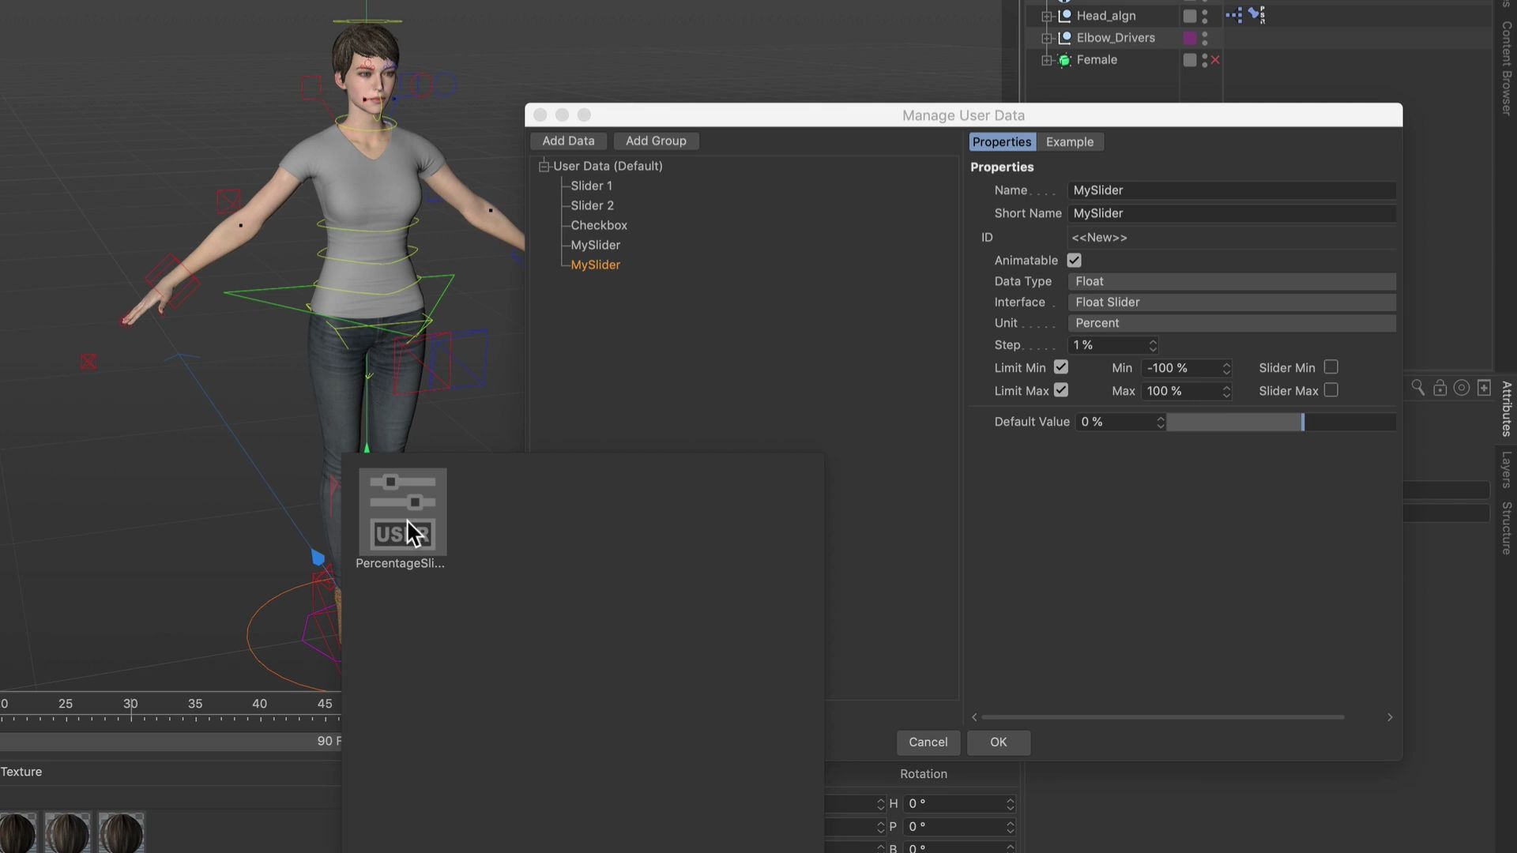This screenshot has width=1517, height=853.
Task: Open the Data Type dropdown
Action: 1231,281
